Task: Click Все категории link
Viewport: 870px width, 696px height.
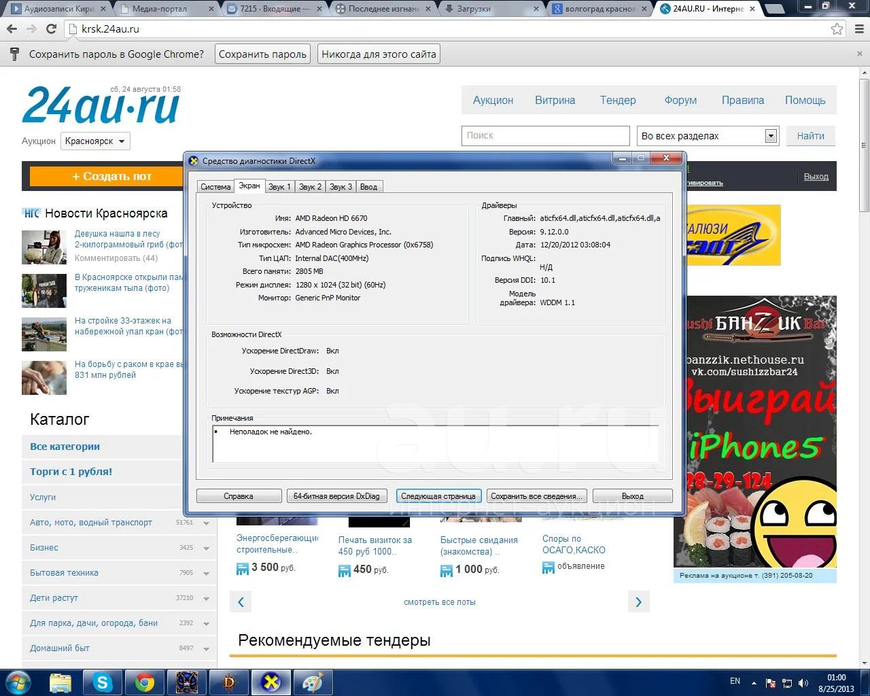Action: [65, 447]
